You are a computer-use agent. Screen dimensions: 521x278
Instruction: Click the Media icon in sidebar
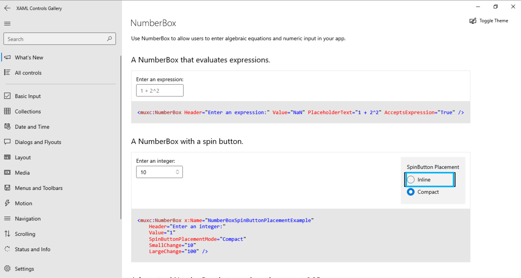(x=7, y=173)
